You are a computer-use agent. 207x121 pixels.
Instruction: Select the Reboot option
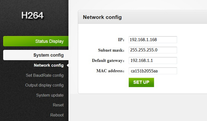[57, 115]
